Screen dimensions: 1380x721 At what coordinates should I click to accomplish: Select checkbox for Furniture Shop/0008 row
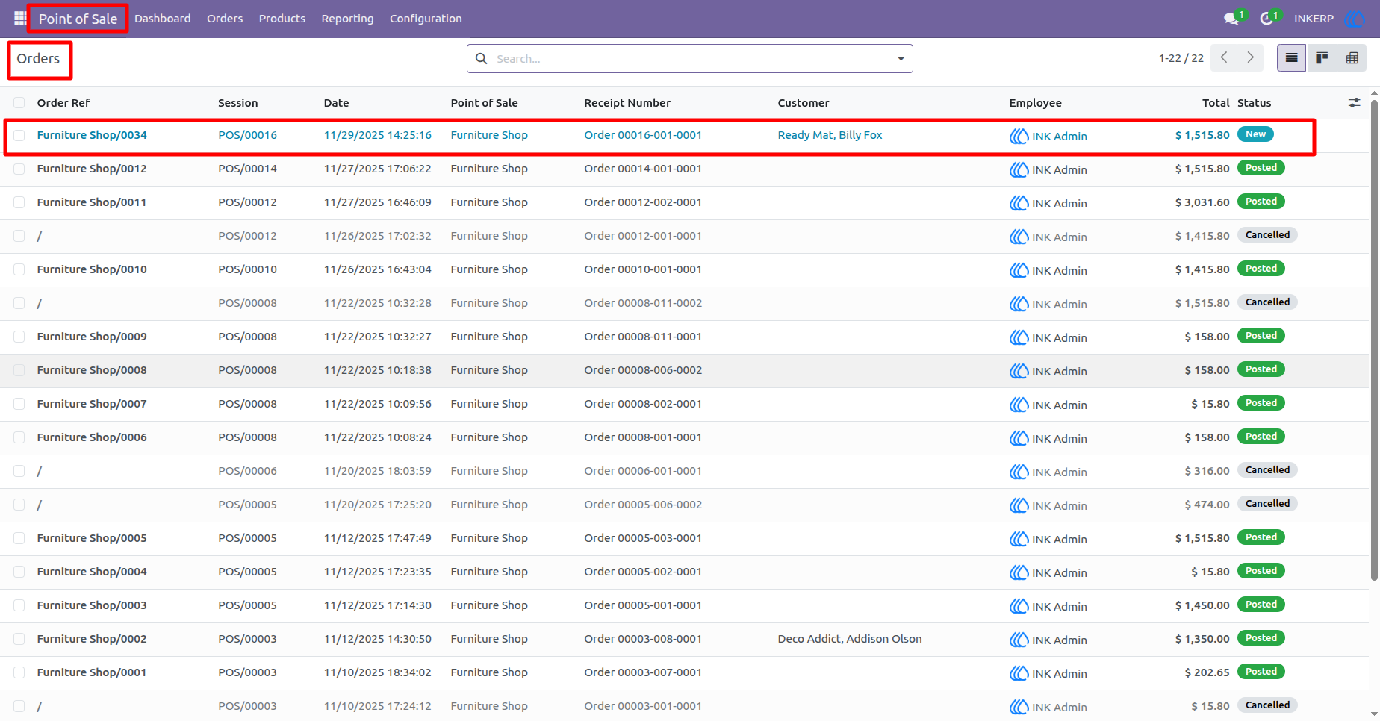click(19, 370)
